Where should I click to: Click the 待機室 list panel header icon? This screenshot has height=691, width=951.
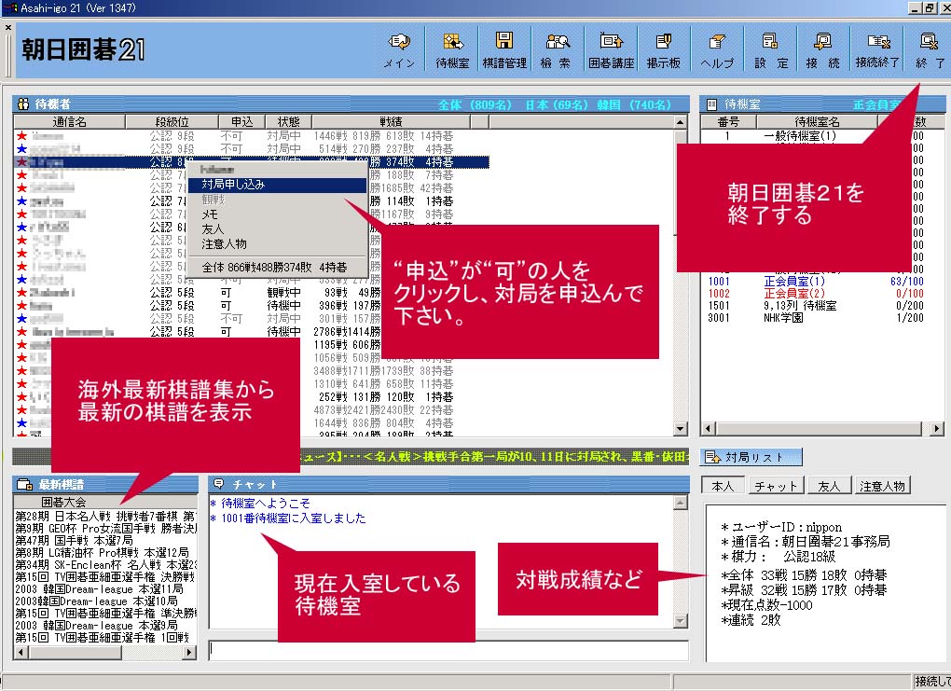pos(712,104)
